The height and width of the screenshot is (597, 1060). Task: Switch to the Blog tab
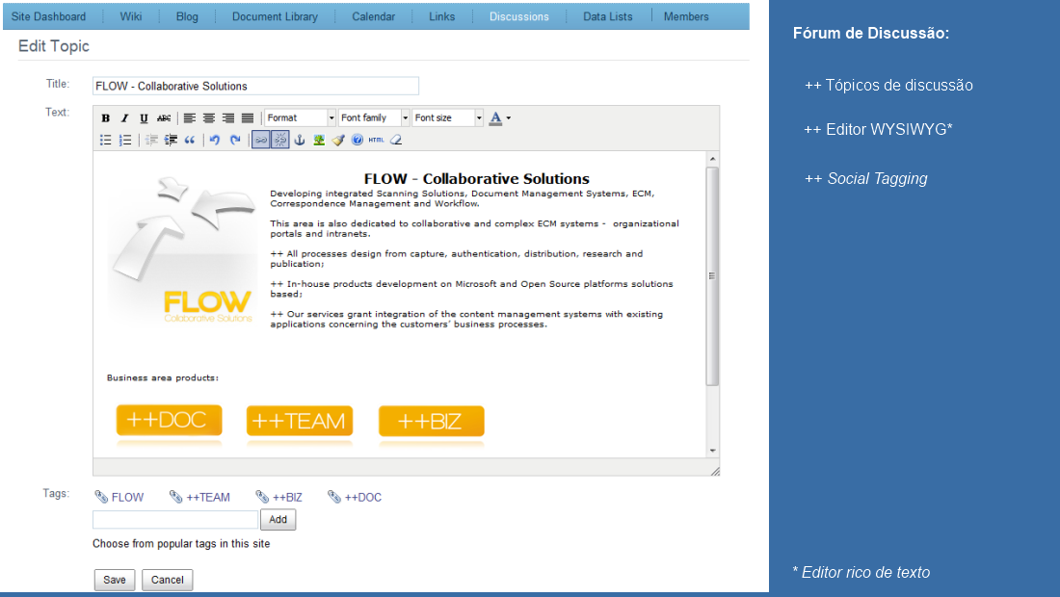(x=187, y=16)
